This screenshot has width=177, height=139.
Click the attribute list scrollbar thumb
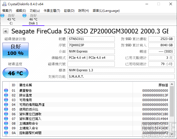[172, 101]
